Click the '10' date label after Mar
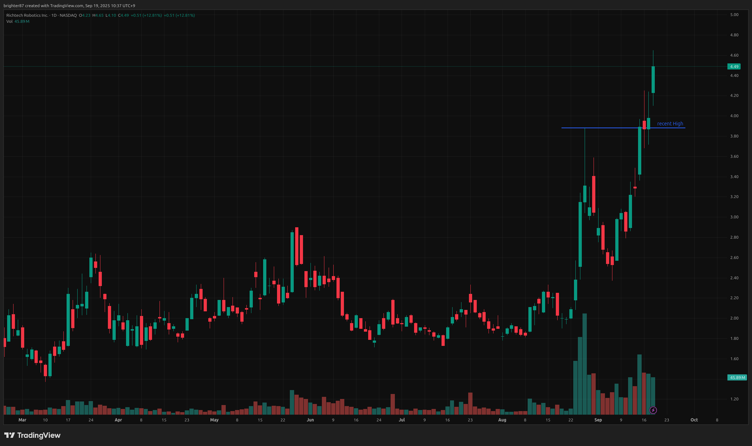 pyautogui.click(x=45, y=420)
